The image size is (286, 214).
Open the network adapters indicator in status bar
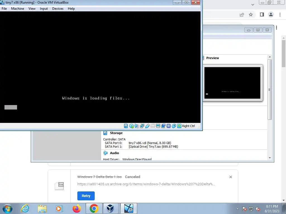[142, 126]
